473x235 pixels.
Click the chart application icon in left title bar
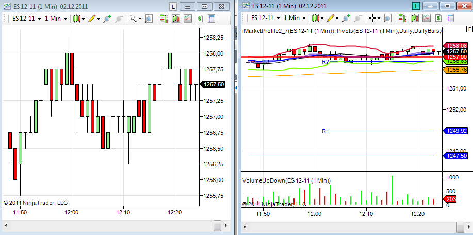[x=8, y=6]
